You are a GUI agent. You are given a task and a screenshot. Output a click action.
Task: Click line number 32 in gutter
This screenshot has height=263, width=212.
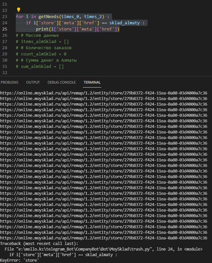coord(5,73)
